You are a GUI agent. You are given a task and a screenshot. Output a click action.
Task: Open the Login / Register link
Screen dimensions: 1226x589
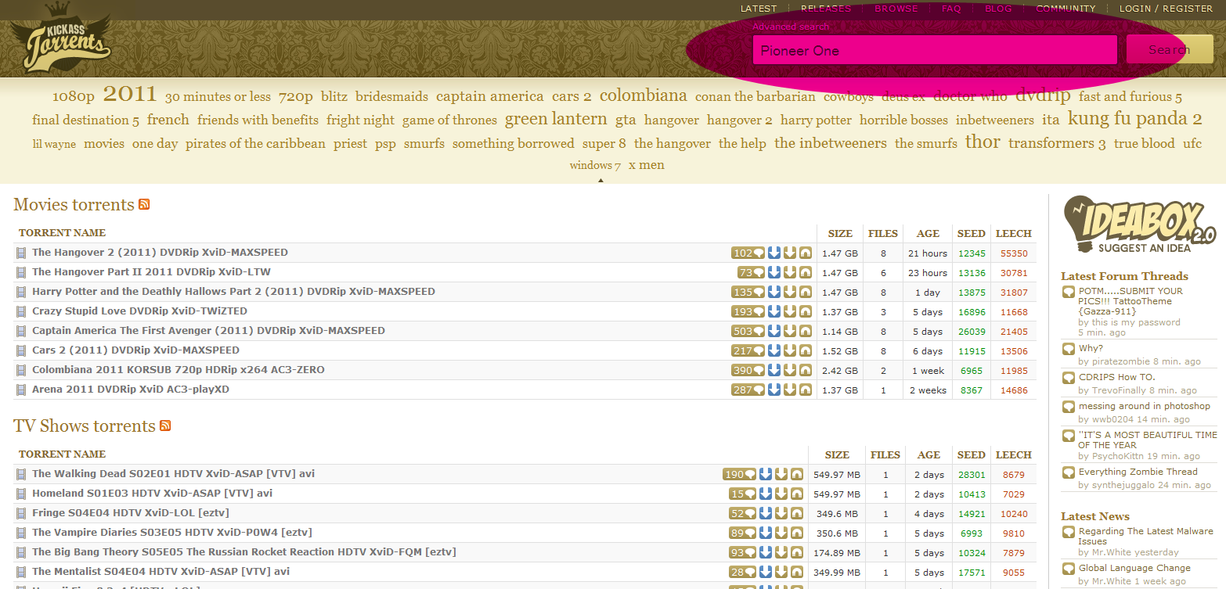(x=1166, y=9)
